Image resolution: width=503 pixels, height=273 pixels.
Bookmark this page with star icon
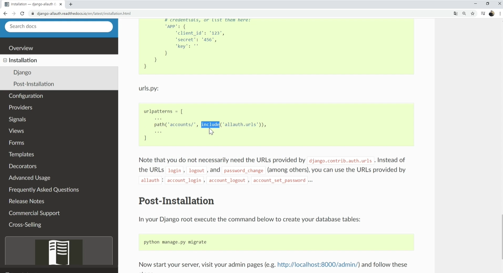(x=473, y=13)
